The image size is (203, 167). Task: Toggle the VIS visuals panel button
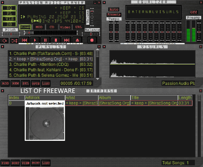point(9,19)
